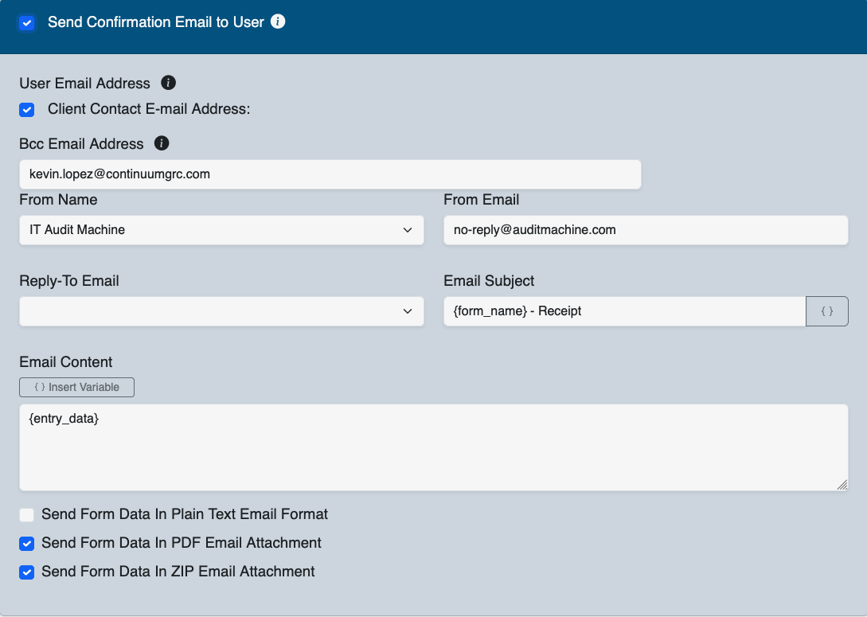This screenshot has height=617, width=867.
Task: Click curly braces button beside Email Subject field
Action: point(827,311)
